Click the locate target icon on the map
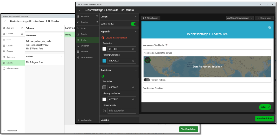 point(148,60)
